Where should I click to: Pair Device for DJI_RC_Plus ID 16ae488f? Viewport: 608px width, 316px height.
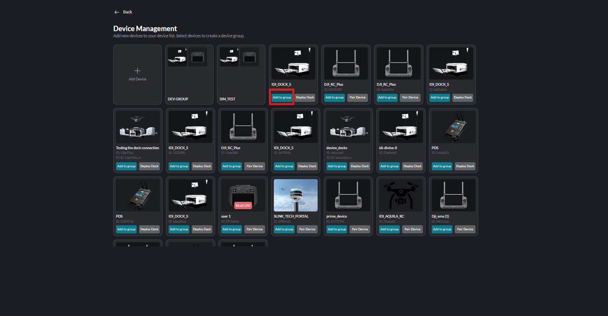tap(255, 166)
